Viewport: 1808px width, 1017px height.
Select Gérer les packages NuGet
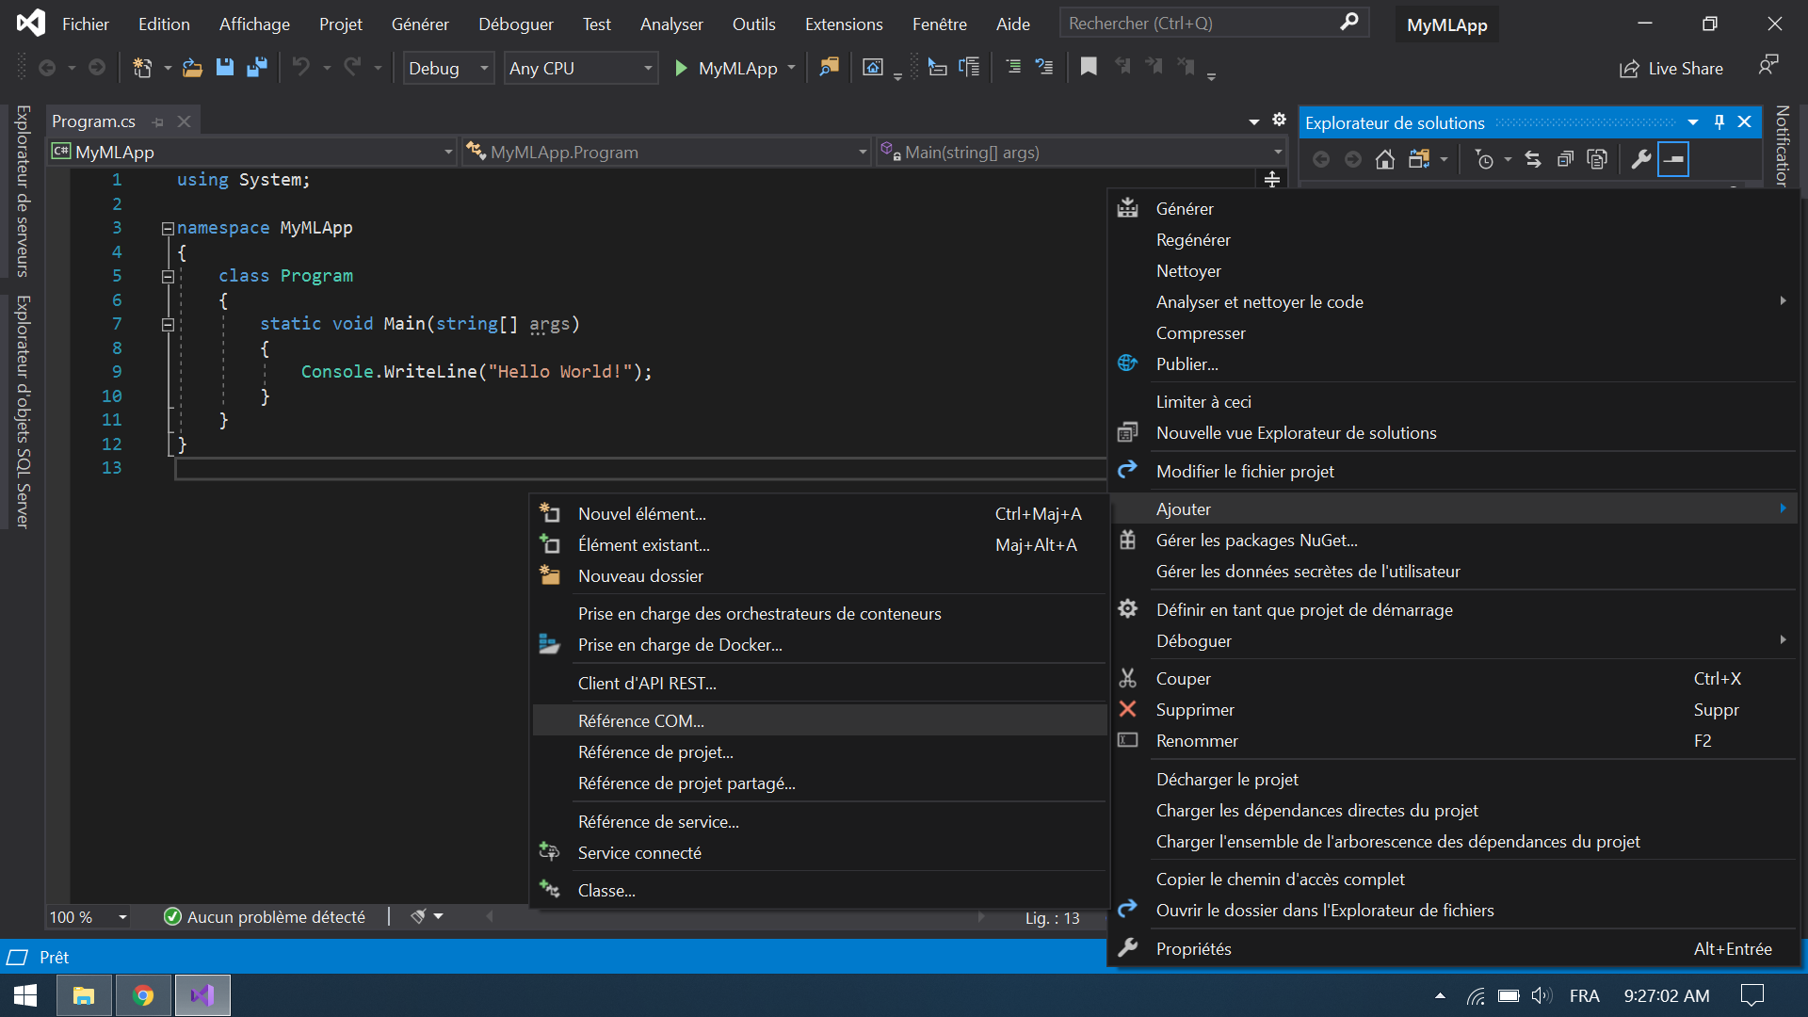point(1256,540)
